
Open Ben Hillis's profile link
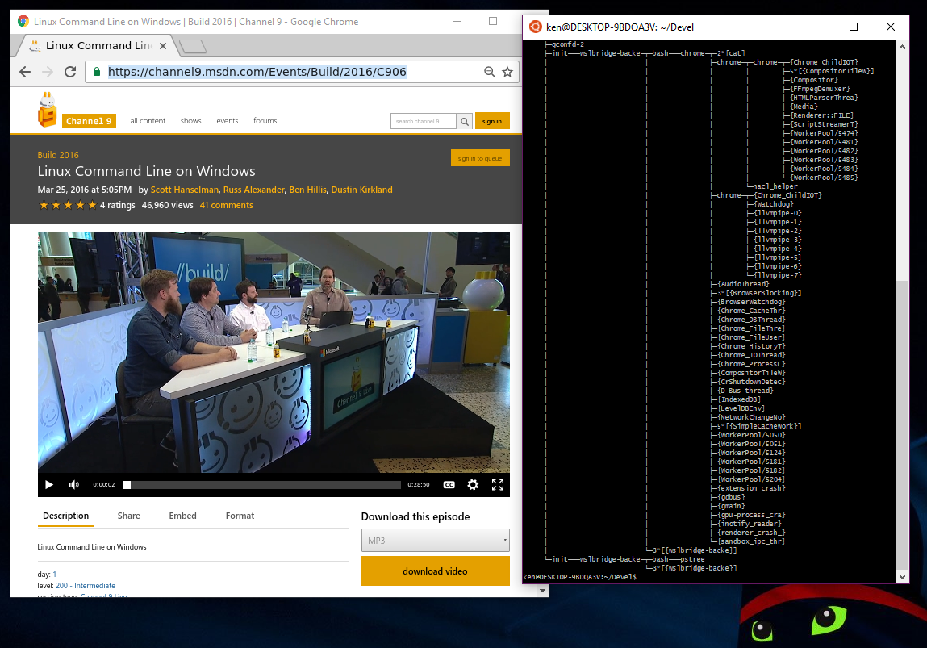[x=307, y=190]
